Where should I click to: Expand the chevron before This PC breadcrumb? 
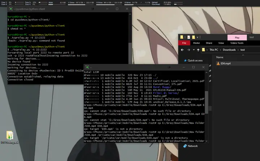[207, 50]
